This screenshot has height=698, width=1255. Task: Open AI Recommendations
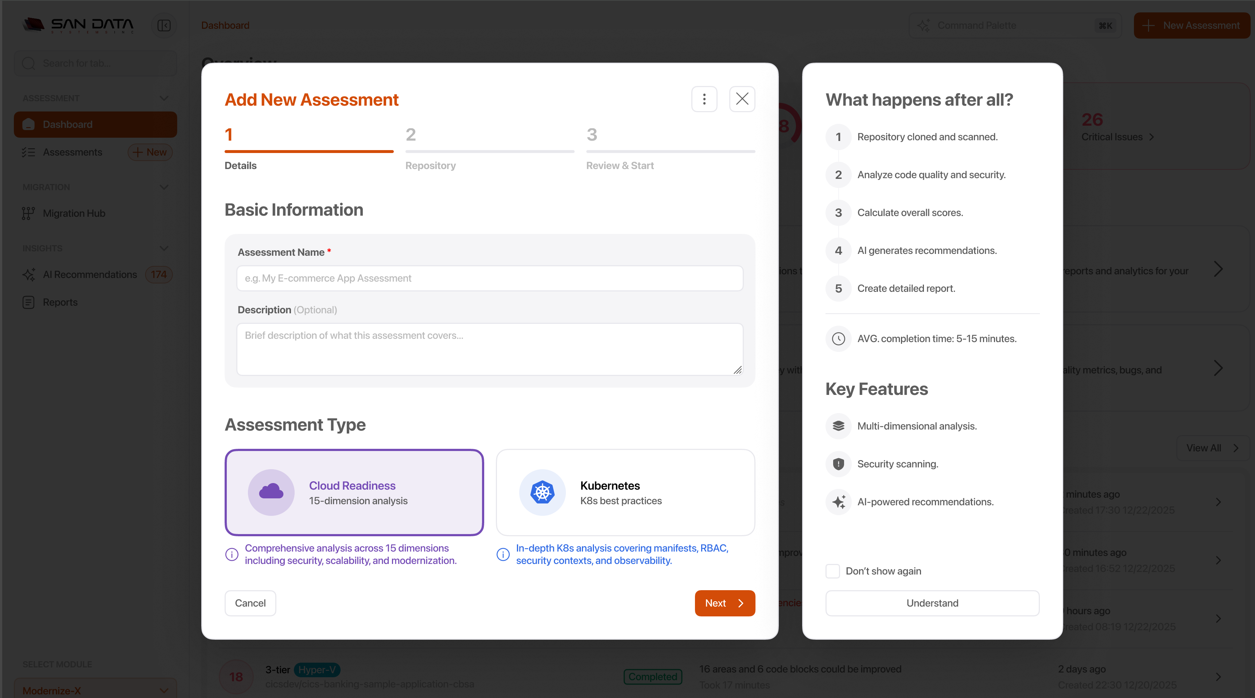tap(90, 274)
